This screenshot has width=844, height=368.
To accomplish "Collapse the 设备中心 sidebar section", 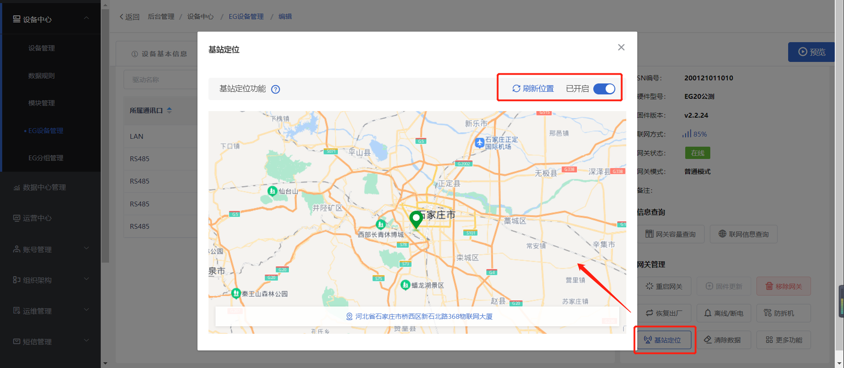I will [x=87, y=18].
